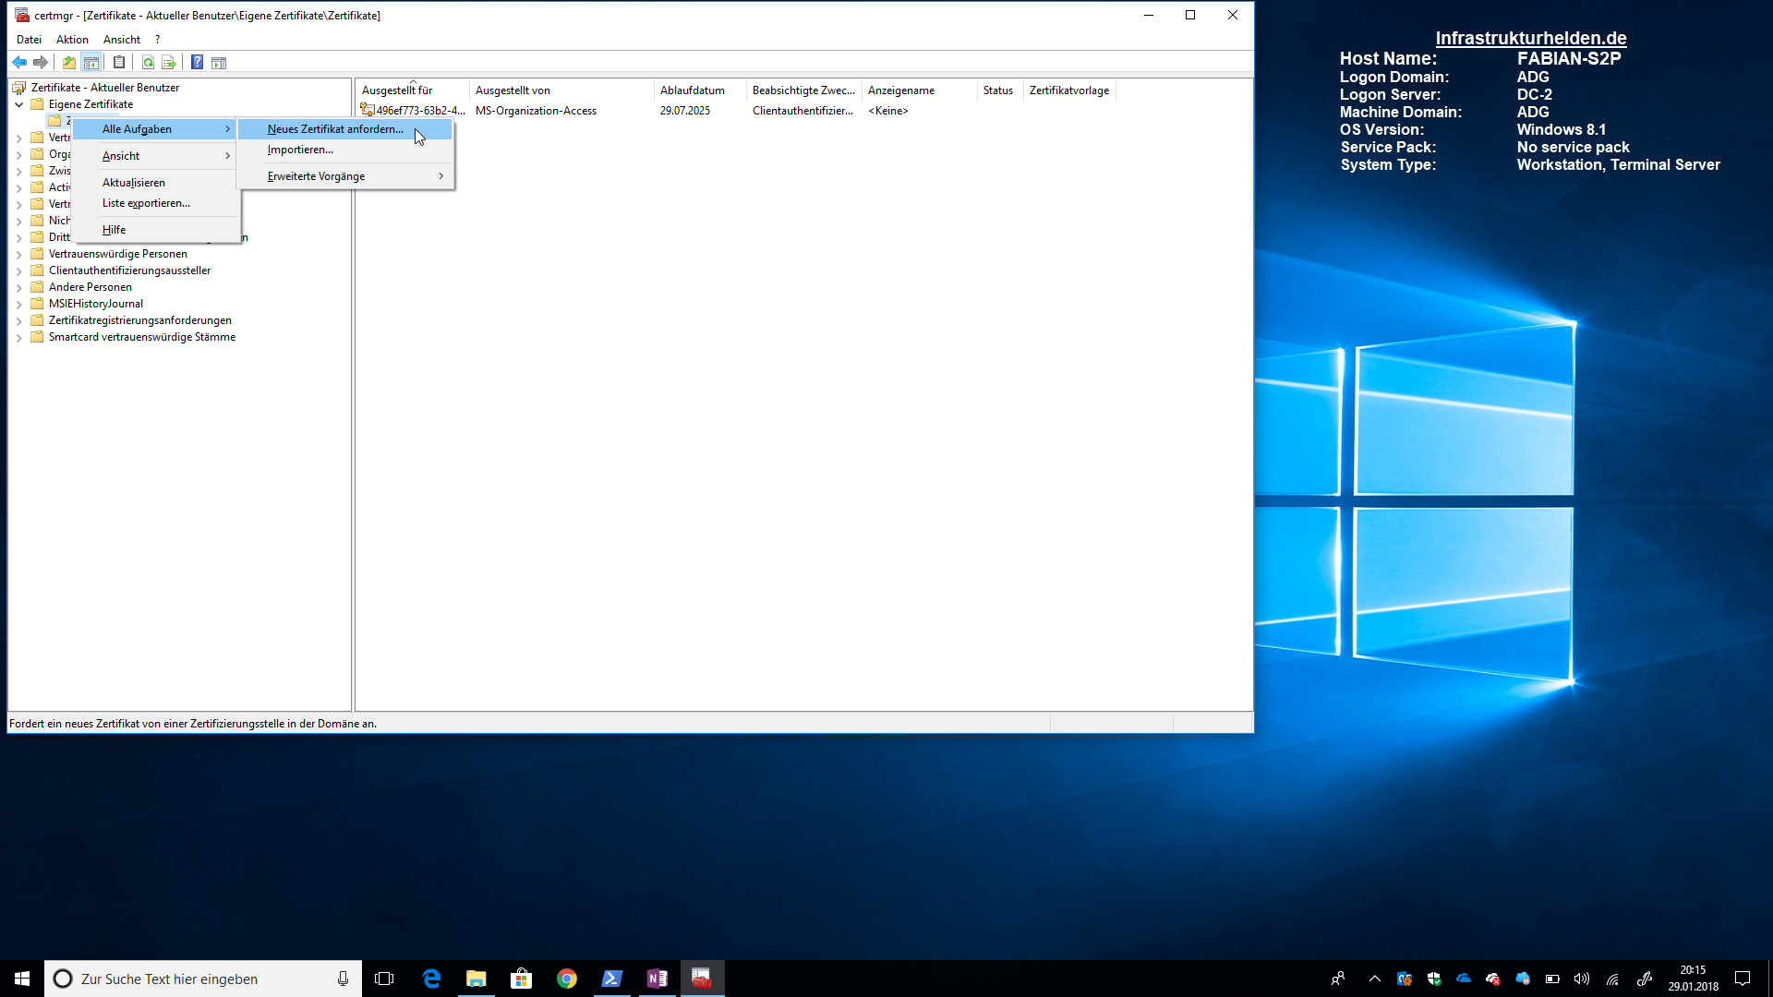The width and height of the screenshot is (1773, 997).
Task: Click the Back arrow in the certmgr toolbar
Action: pos(19,63)
